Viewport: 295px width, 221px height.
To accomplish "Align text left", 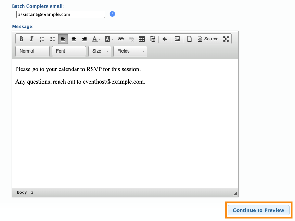I will 63,39.
